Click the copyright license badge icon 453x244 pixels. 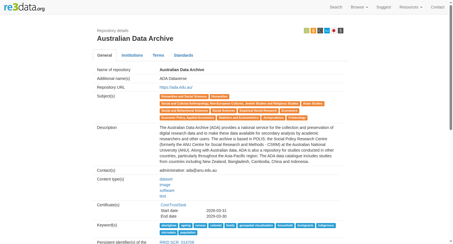(320, 31)
